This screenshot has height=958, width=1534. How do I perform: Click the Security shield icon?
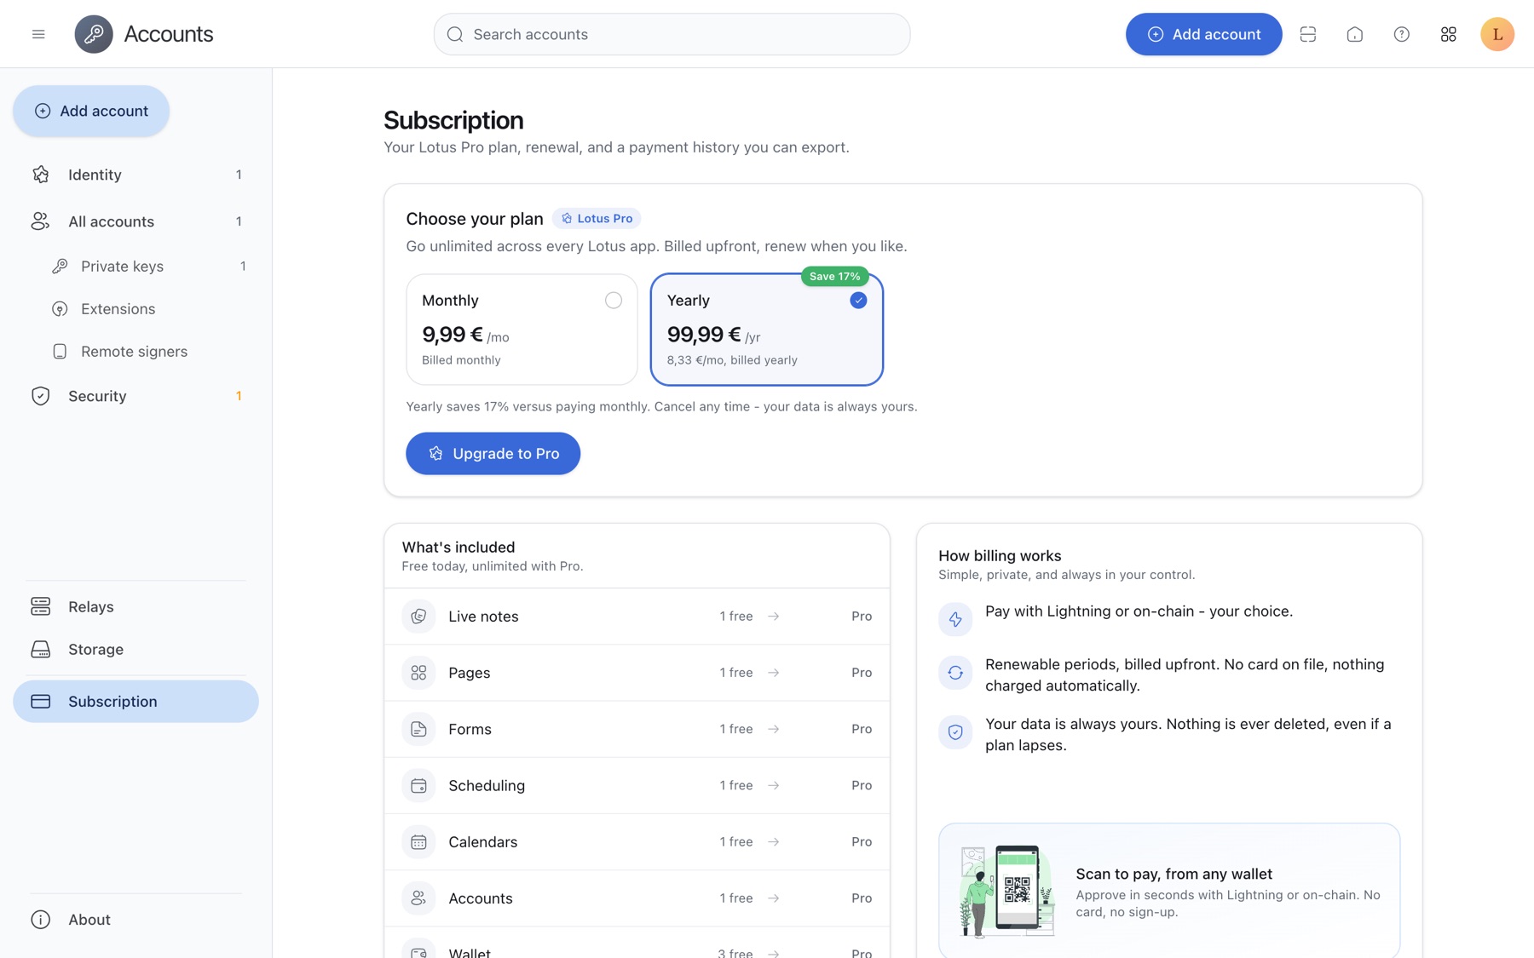[x=40, y=396]
